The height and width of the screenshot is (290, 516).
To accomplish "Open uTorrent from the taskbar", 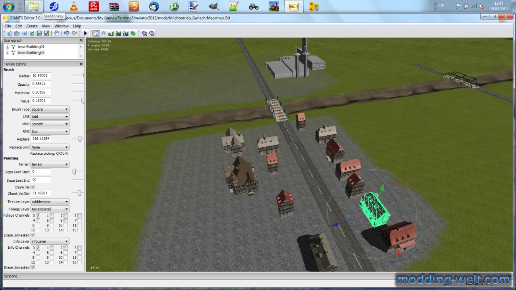I will click(173, 6).
